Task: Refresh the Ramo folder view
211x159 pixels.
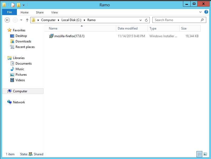Action: tap(146, 20)
